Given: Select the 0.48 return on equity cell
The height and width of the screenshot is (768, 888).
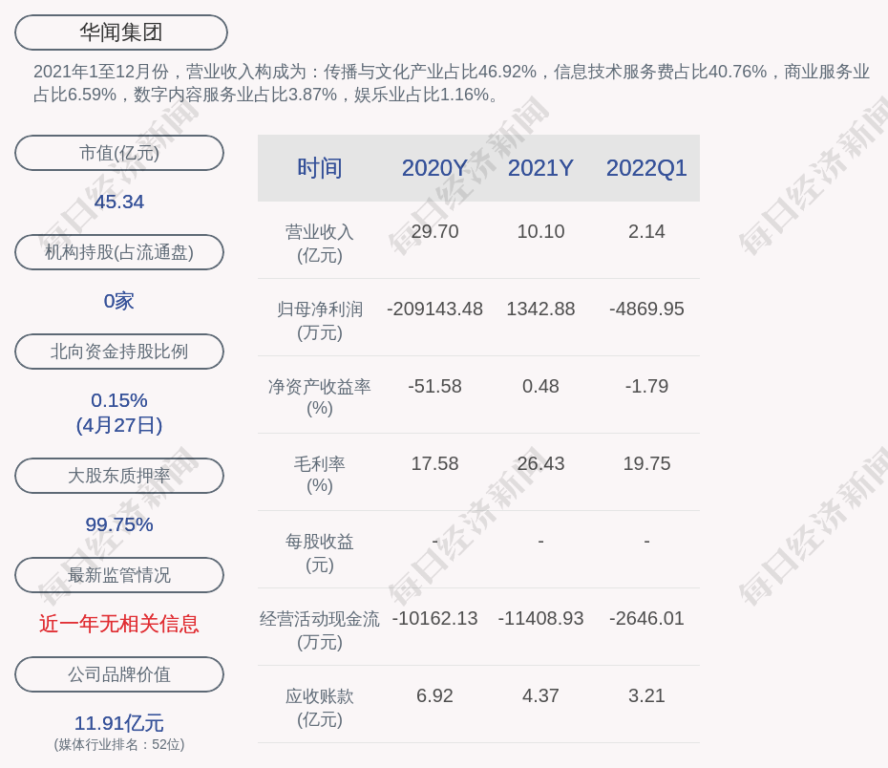Looking at the screenshot, I should pos(540,386).
